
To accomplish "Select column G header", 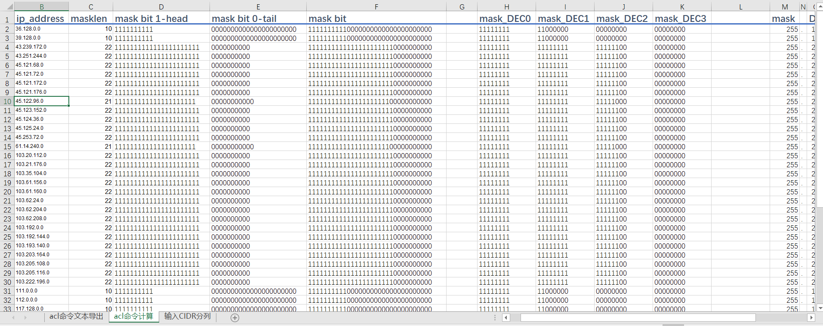I will (x=462, y=6).
